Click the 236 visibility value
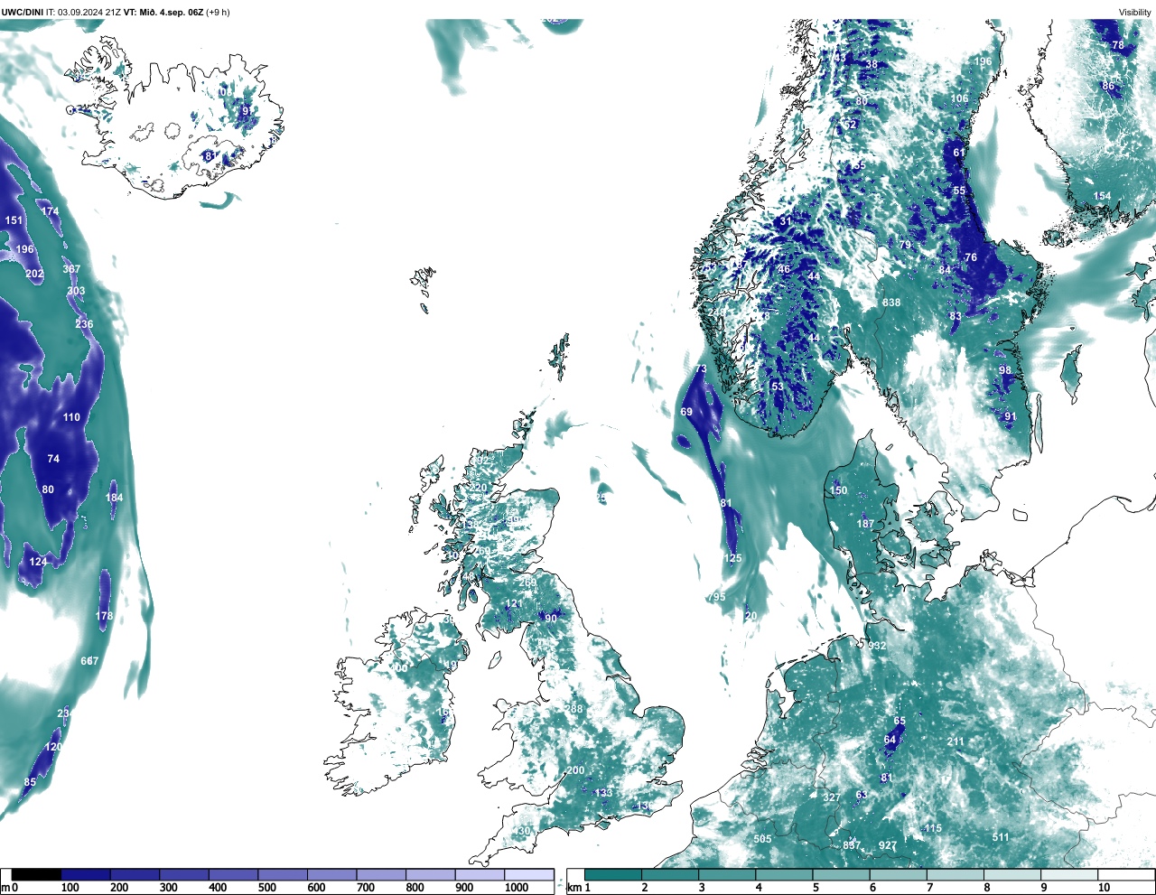The image size is (1156, 895). [x=84, y=324]
